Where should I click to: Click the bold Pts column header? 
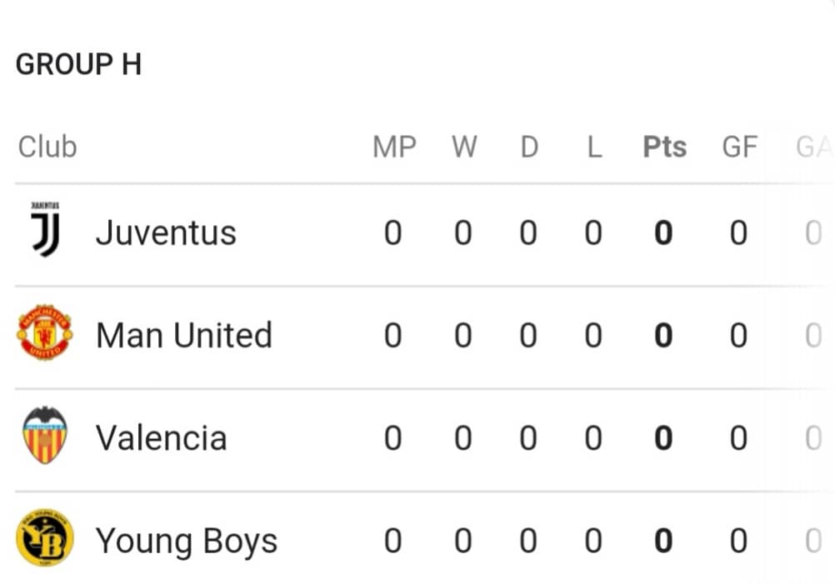(x=665, y=147)
